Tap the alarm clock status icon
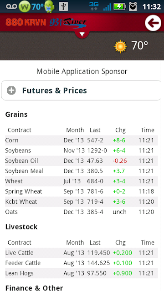The width and height of the screenshot is (164, 291). (133, 7)
